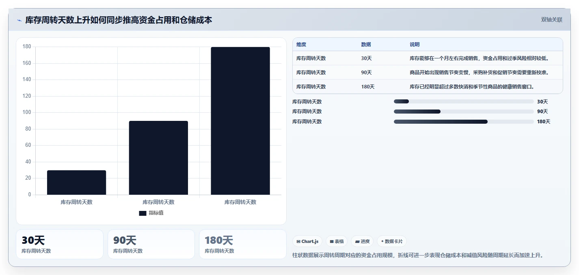The image size is (579, 275).
Task: Click the description starting 库存能够在一个月左右完成销售
Action: [480, 58]
